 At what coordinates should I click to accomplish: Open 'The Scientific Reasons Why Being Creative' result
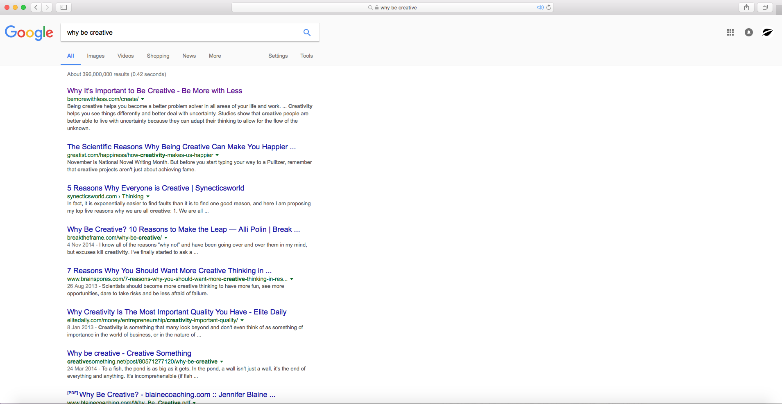point(181,147)
